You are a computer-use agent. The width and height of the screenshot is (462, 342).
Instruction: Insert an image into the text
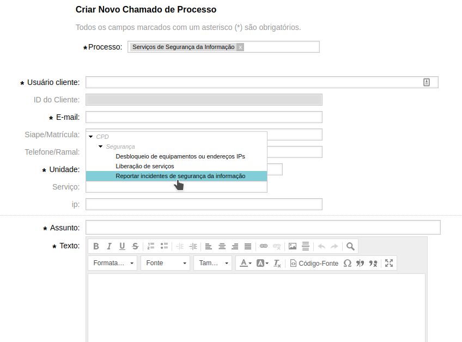click(x=293, y=246)
